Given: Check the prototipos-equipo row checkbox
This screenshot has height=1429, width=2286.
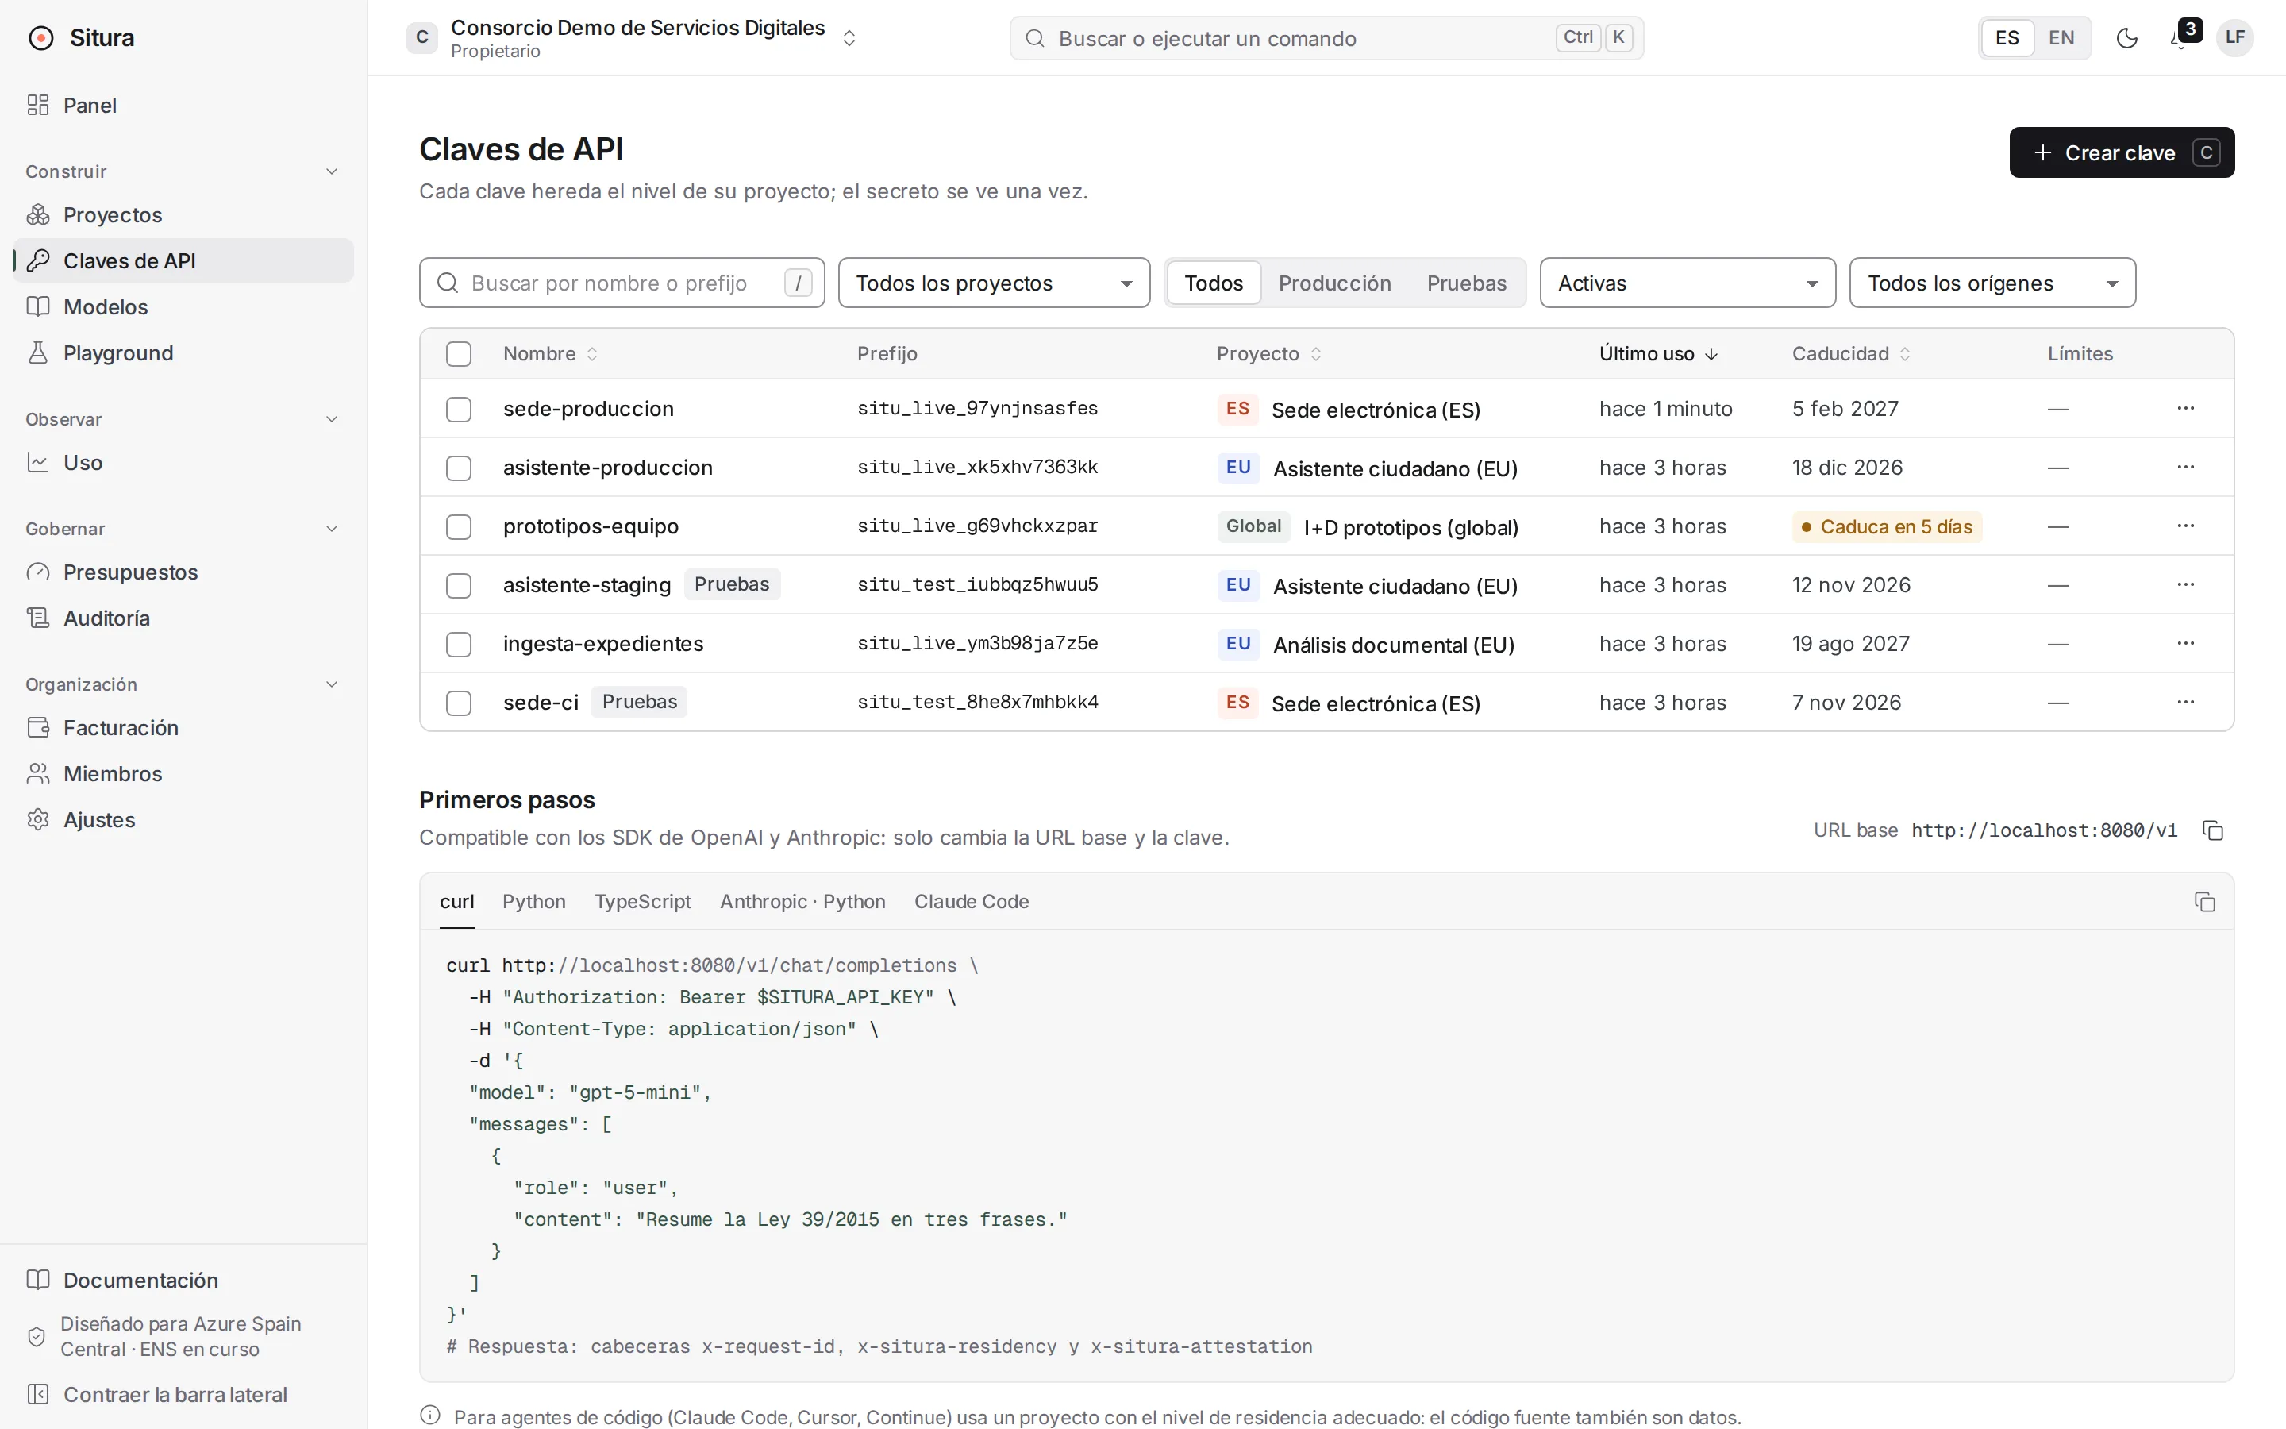Looking at the screenshot, I should point(459,526).
